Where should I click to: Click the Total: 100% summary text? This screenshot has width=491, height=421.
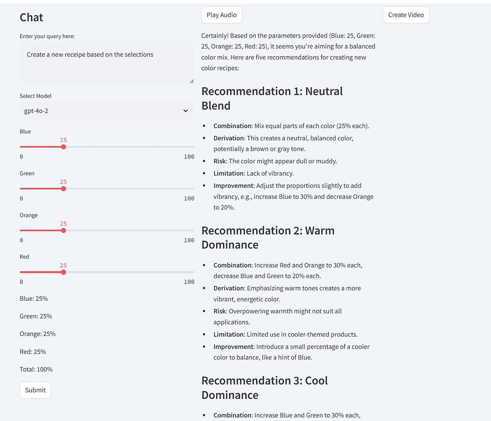click(36, 369)
